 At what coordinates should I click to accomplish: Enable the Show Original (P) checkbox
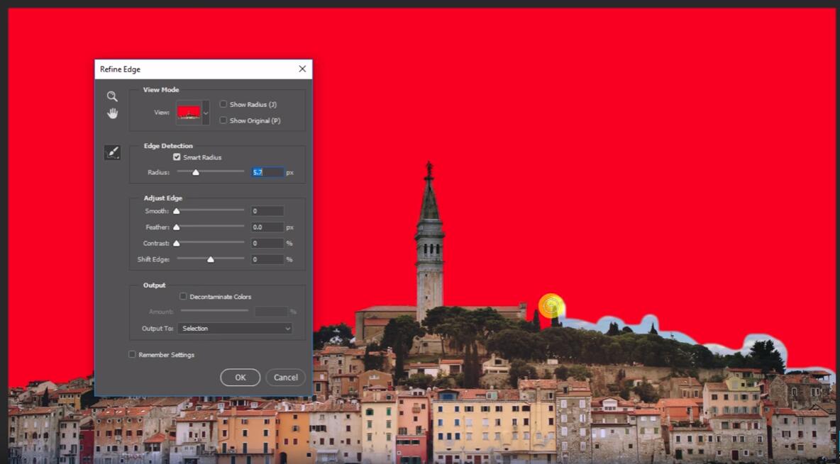[x=223, y=120]
